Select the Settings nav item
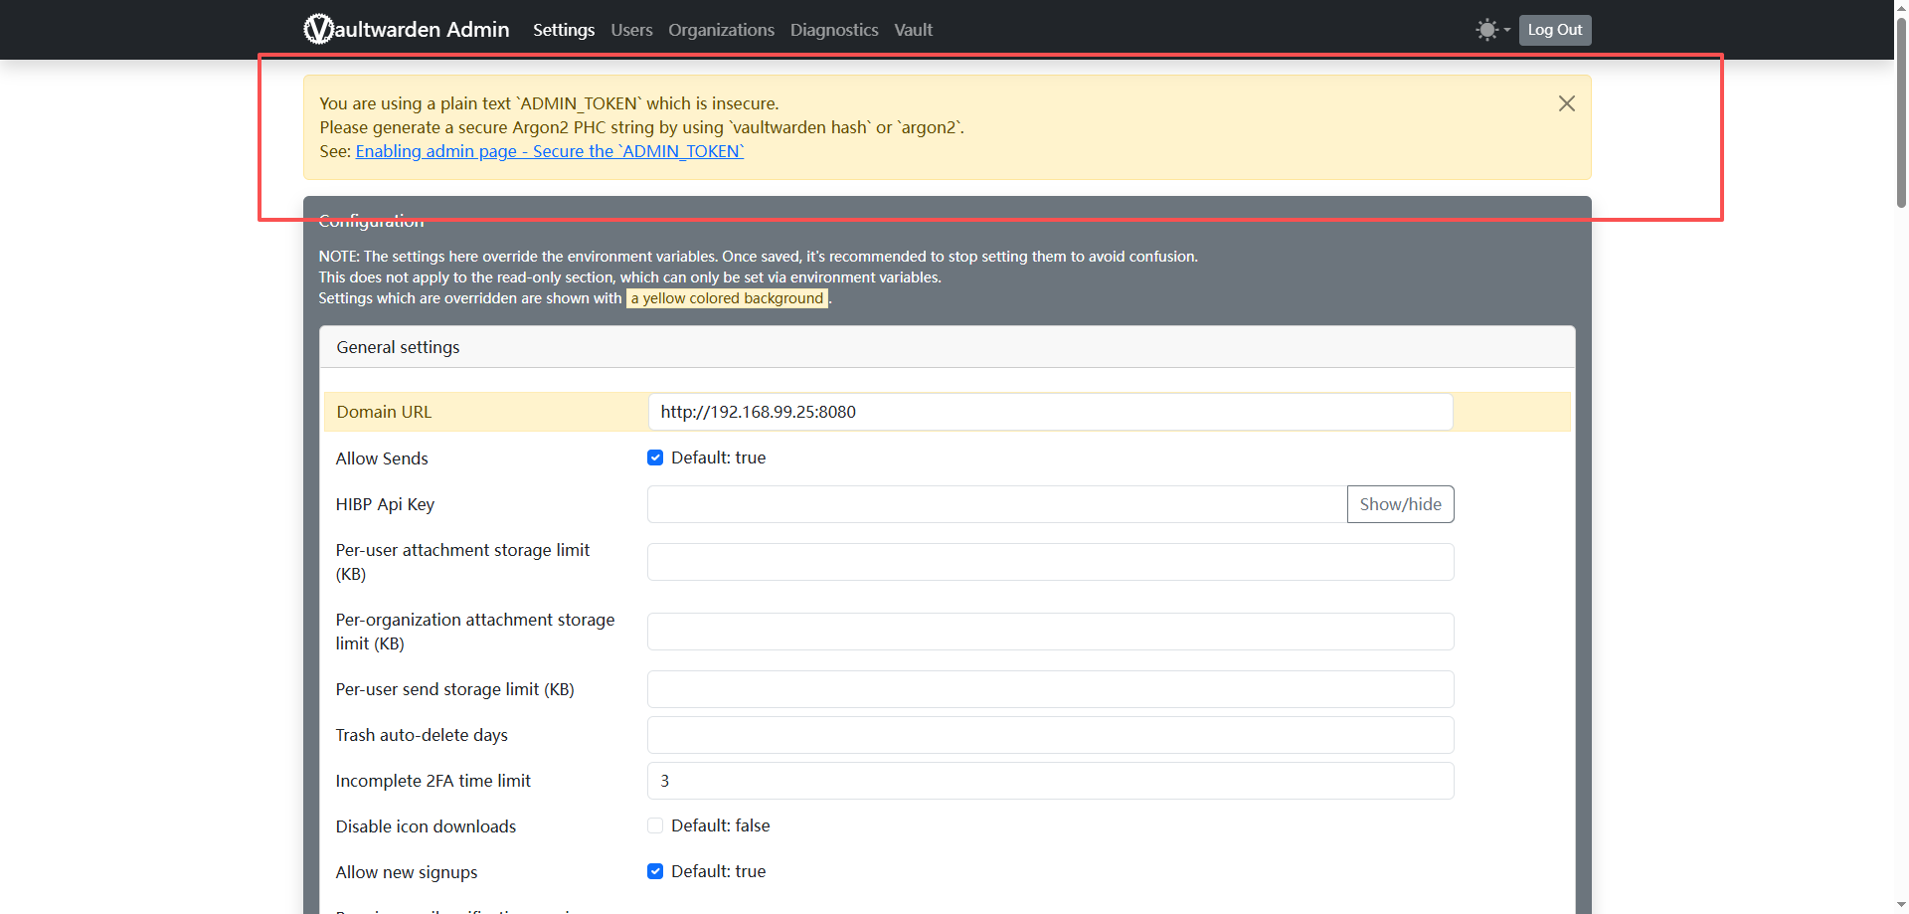 tap(563, 30)
